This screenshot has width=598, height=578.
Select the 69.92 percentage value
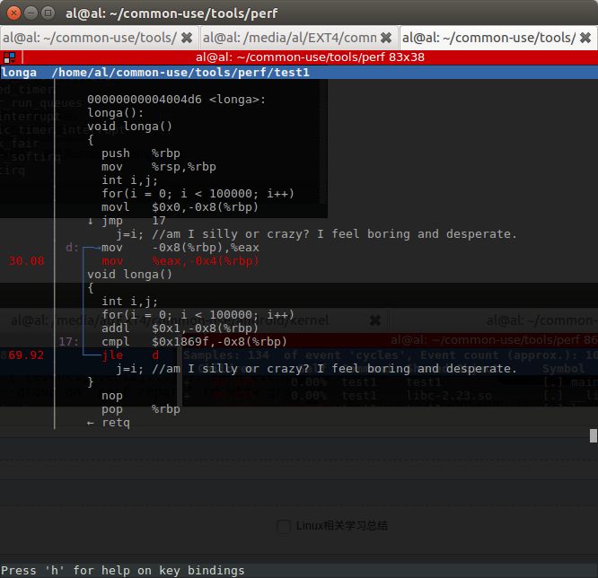tap(26, 355)
